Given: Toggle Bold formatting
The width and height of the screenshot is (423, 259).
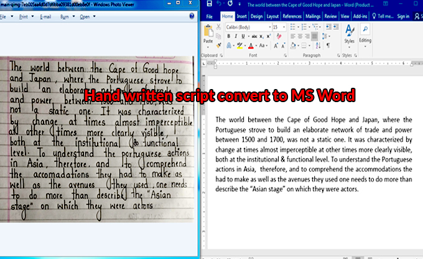Looking at the screenshot, I should pyautogui.click(x=228, y=37).
